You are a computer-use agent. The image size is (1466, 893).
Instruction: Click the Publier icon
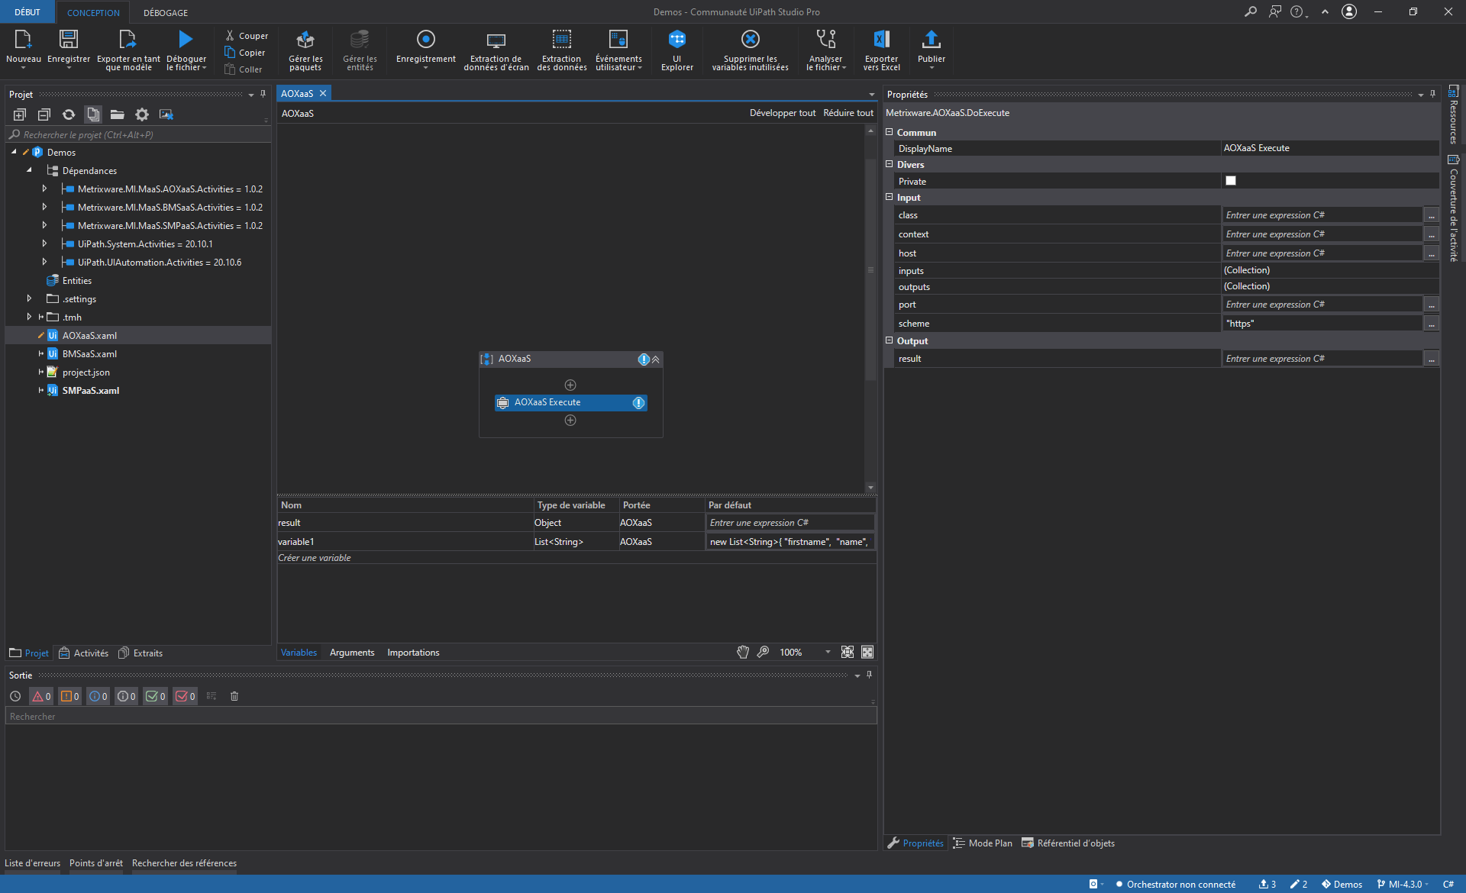click(931, 40)
